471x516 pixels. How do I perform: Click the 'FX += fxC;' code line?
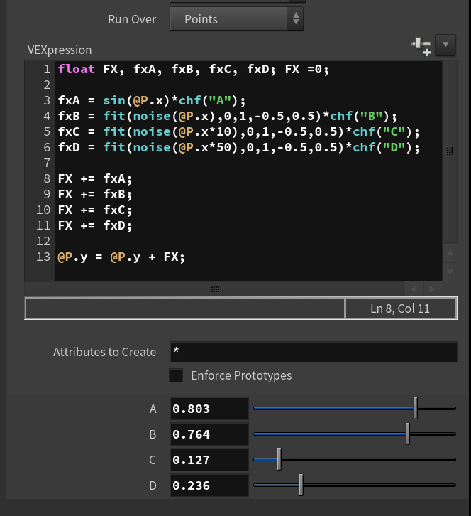pos(95,210)
